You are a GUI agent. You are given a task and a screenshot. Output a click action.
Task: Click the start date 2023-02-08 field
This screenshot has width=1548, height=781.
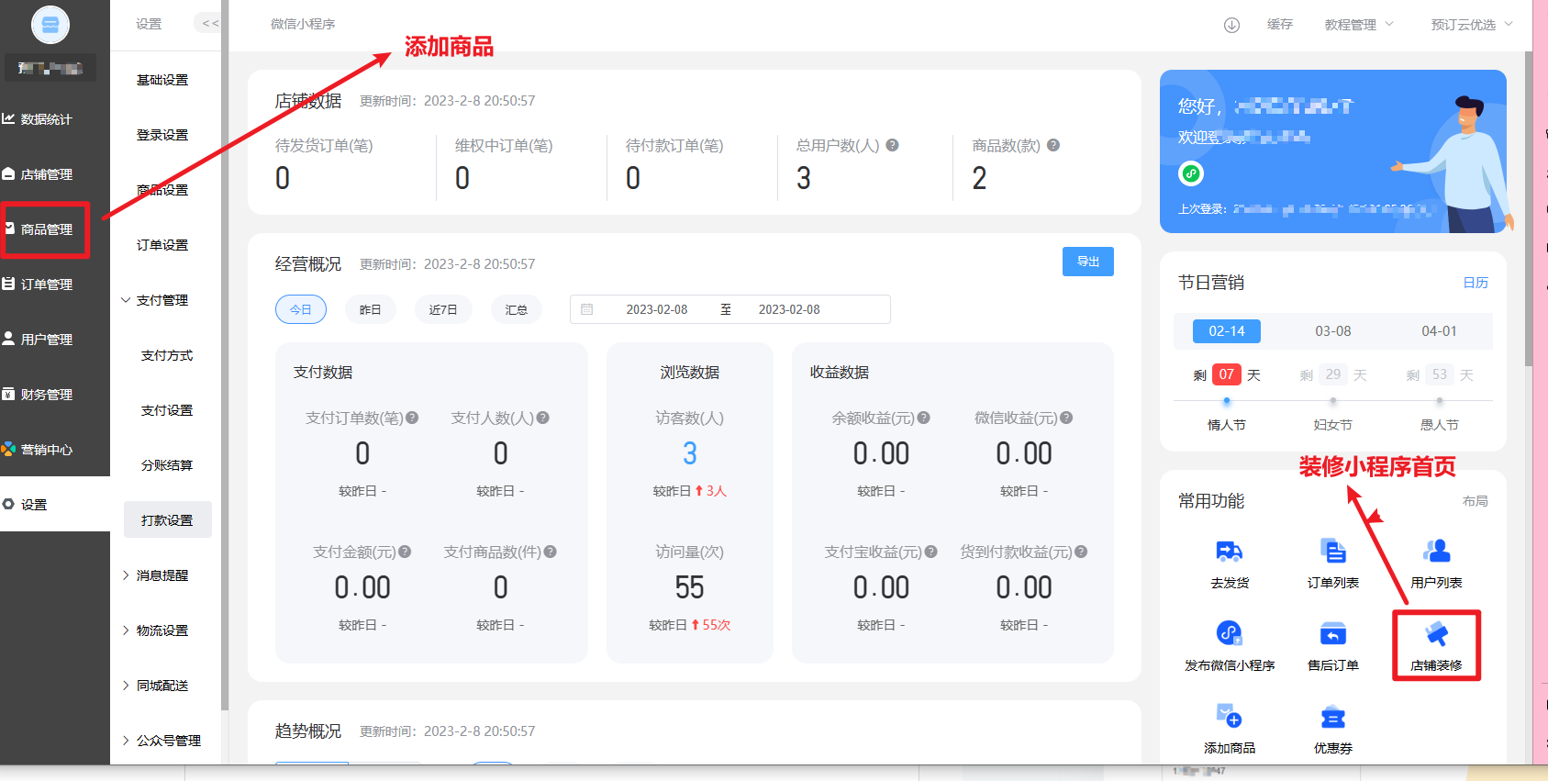[657, 309]
